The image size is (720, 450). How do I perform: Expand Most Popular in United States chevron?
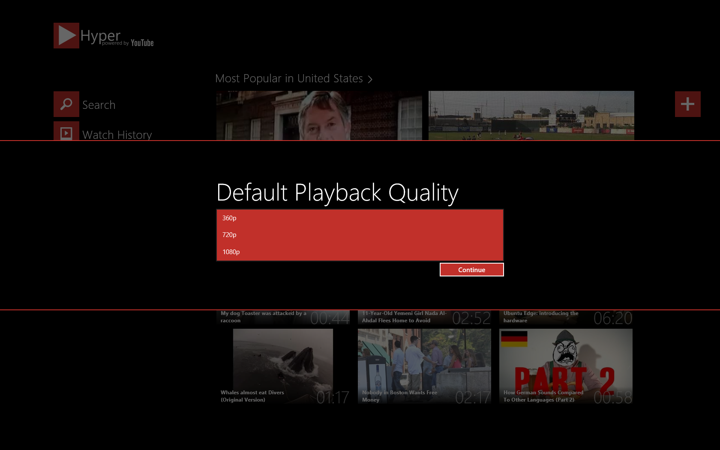coord(370,79)
